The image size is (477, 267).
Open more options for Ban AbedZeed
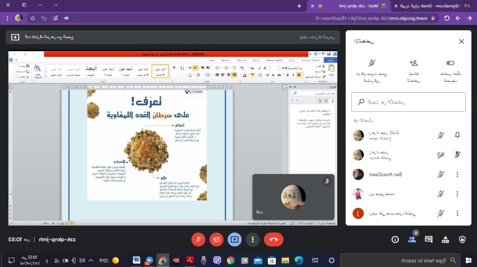[x=457, y=174]
